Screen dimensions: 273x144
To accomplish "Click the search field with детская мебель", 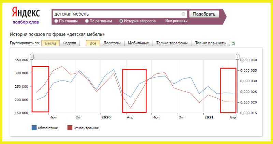I will 120,14.
